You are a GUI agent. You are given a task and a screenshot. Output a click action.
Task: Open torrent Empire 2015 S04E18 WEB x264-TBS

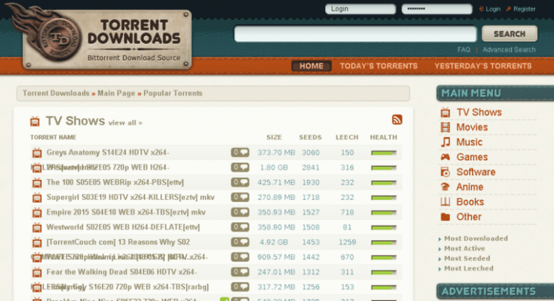pos(126,212)
